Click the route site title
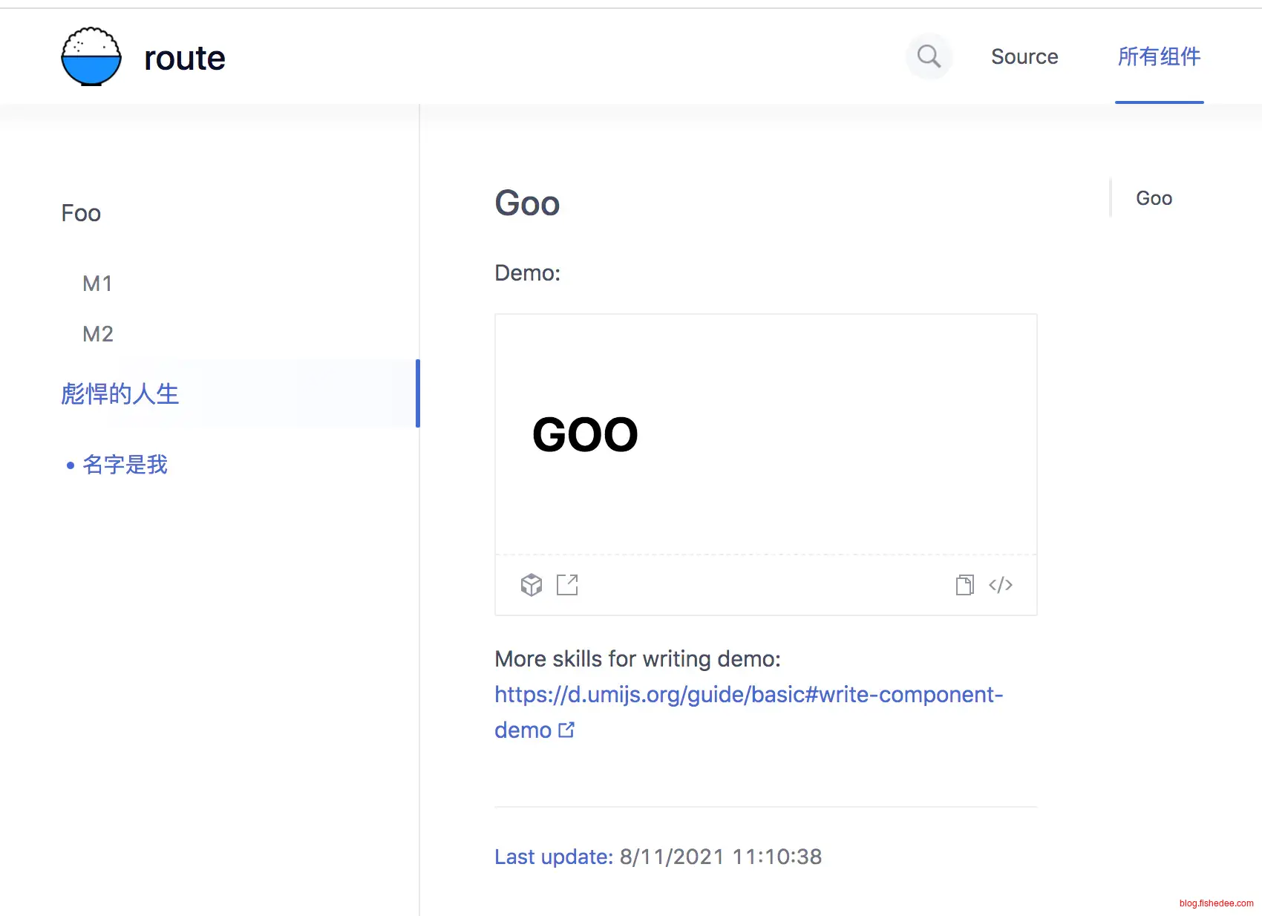This screenshot has height=916, width=1262. [185, 58]
